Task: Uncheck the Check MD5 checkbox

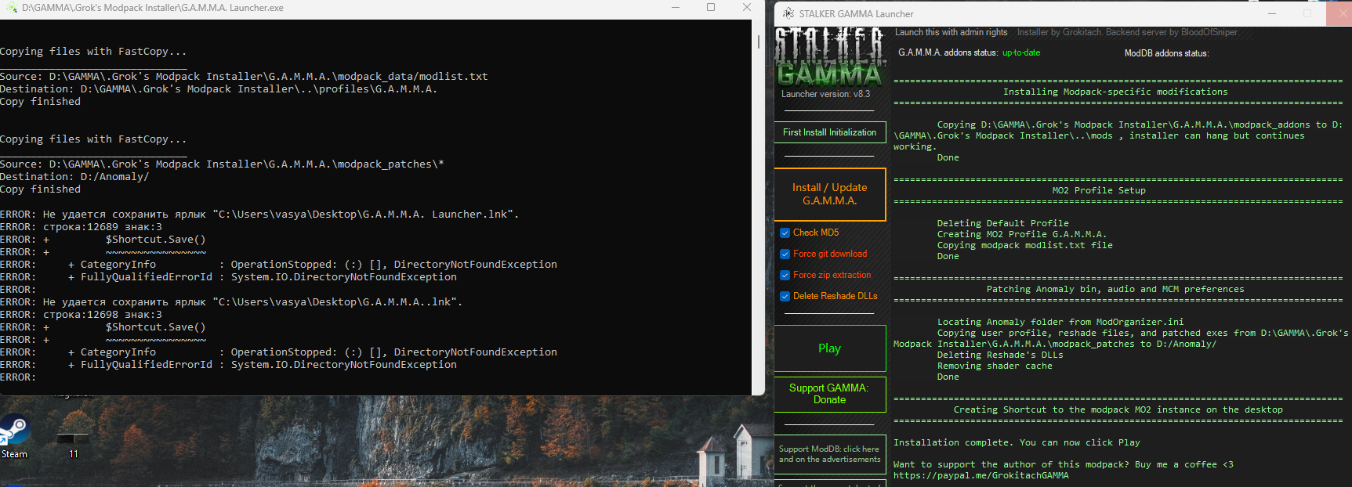Action: (x=785, y=233)
